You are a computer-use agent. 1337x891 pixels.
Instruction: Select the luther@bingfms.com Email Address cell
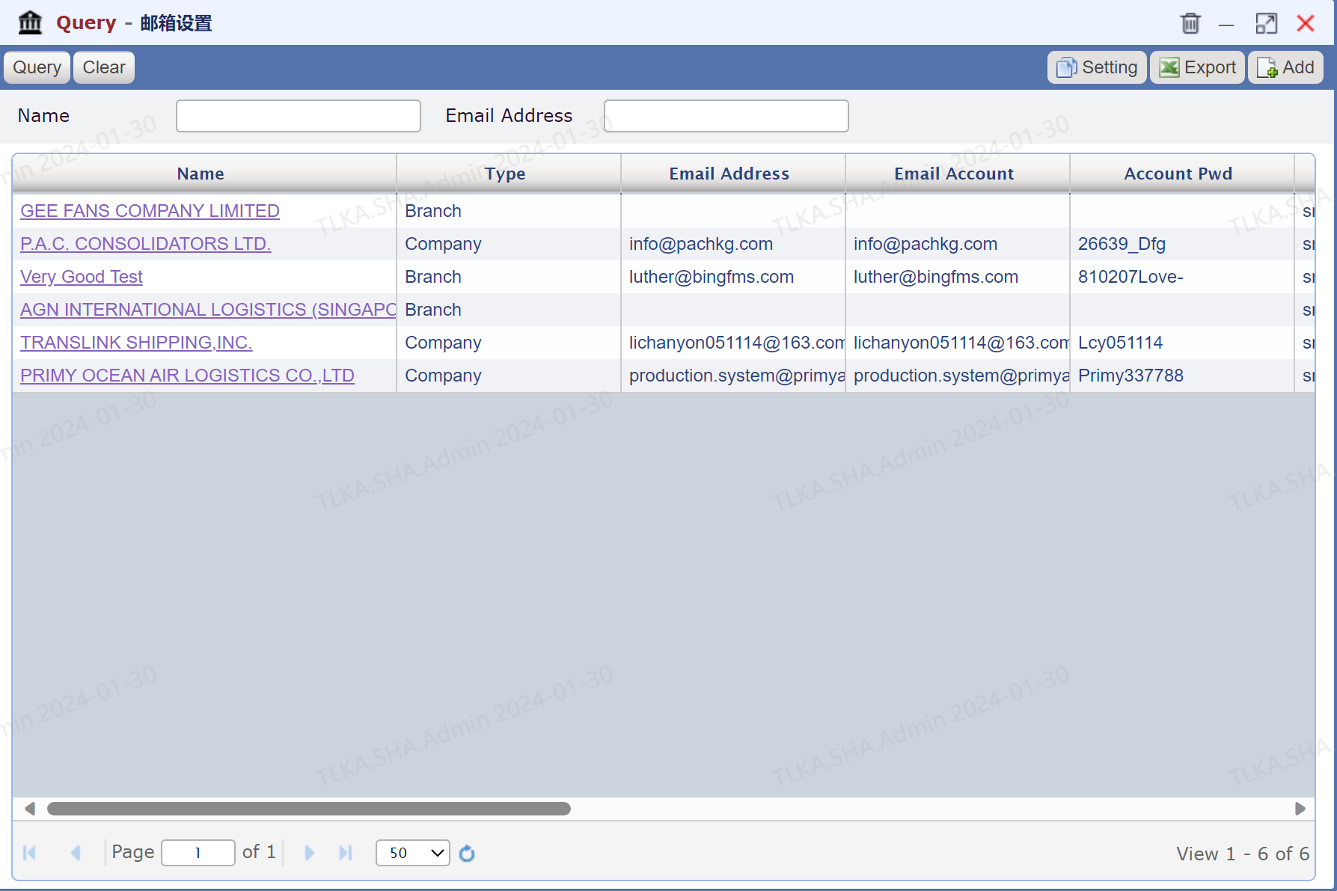point(733,277)
